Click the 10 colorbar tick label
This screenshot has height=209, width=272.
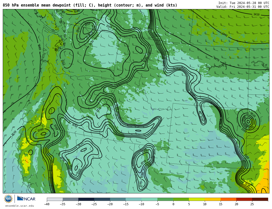205,204
